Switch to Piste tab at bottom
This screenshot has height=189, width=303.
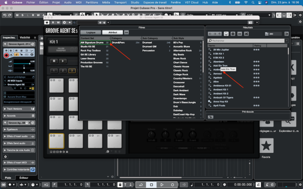[8, 178]
